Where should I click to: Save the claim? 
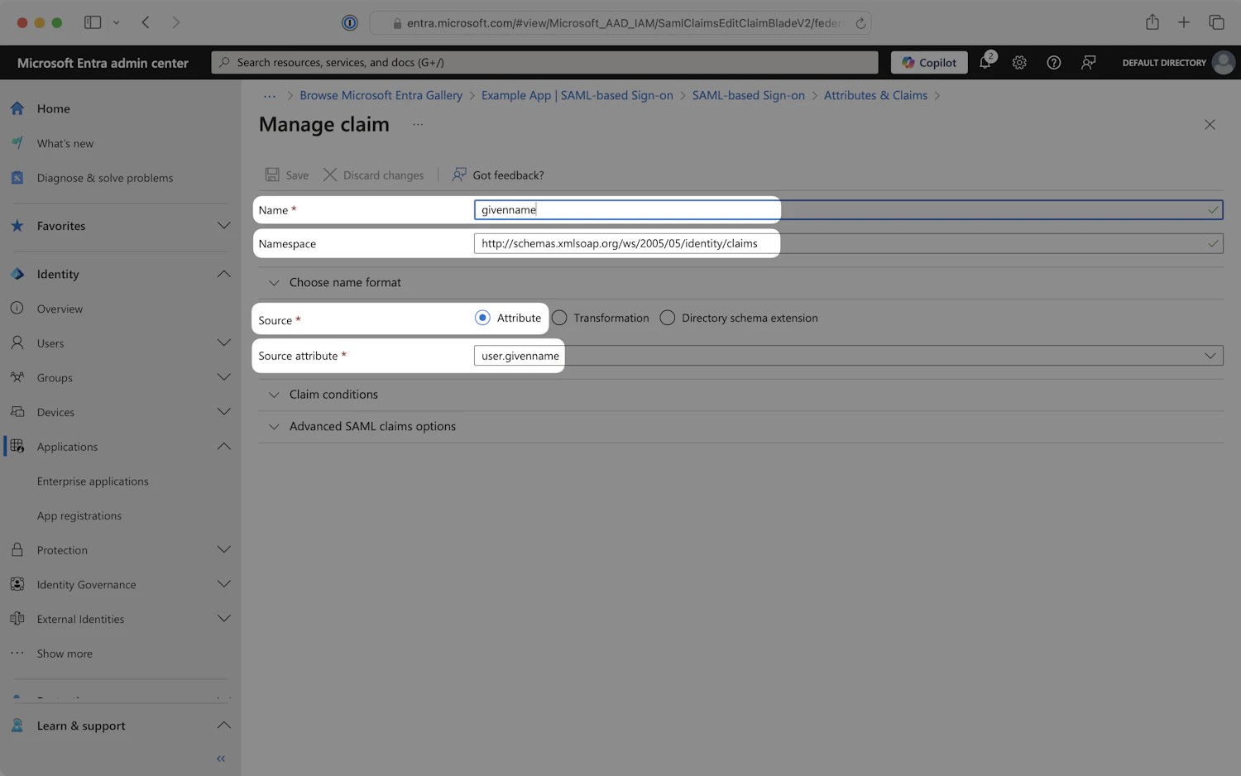point(287,175)
